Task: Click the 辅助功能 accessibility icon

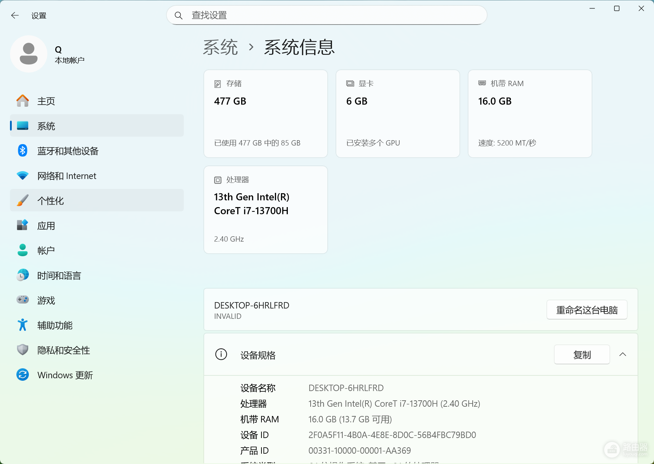Action: (x=22, y=325)
